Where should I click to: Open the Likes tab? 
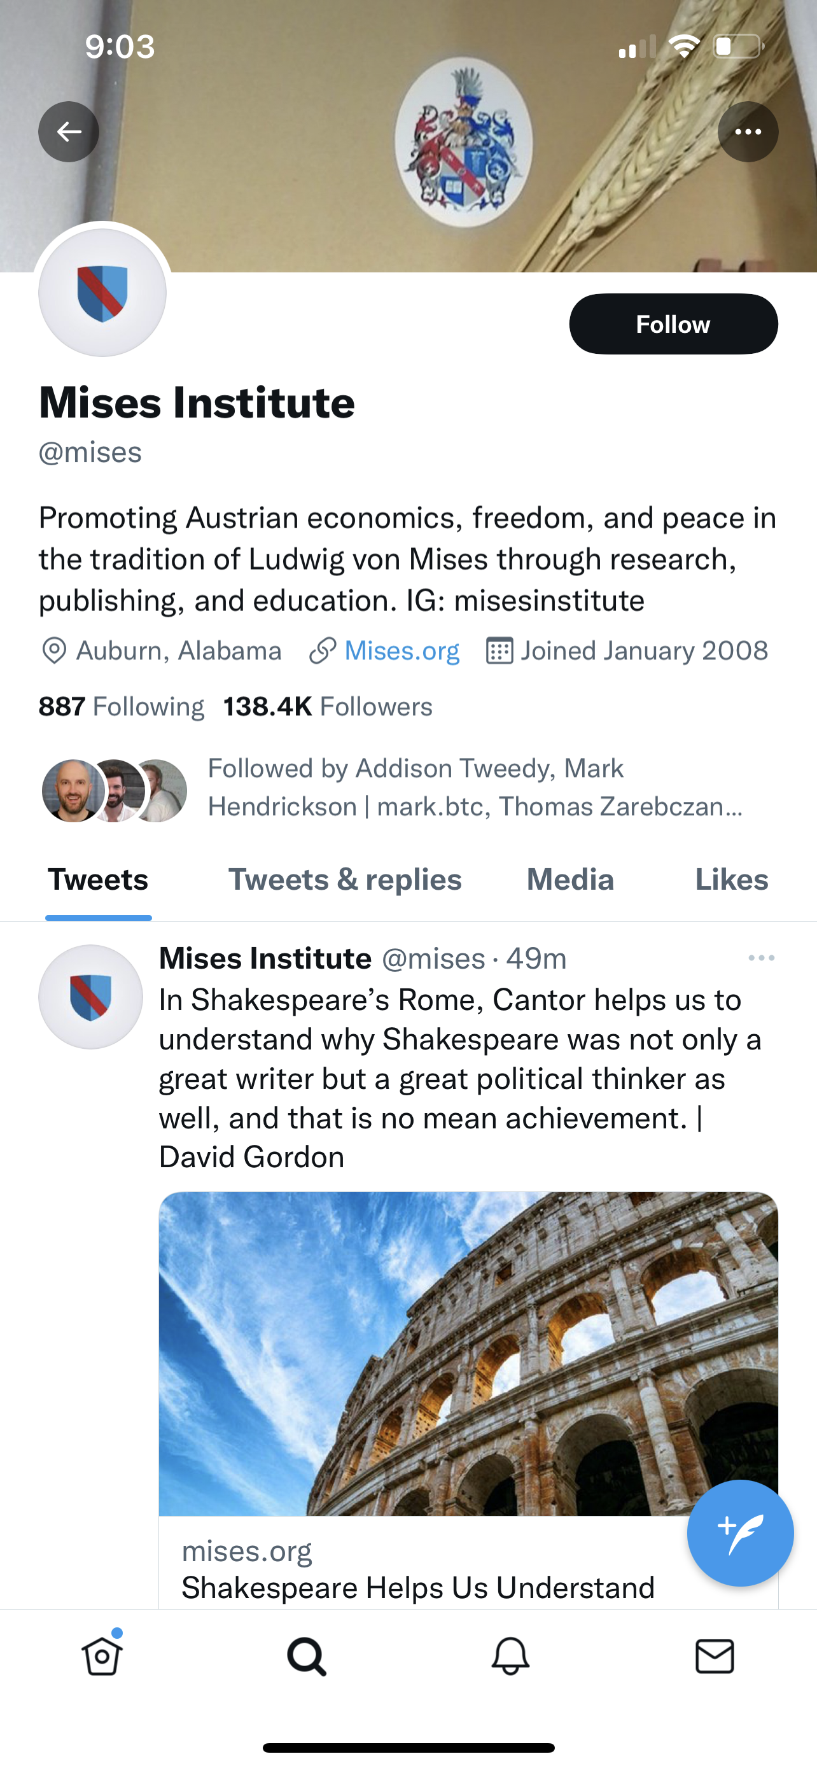pos(731,880)
